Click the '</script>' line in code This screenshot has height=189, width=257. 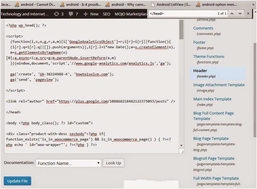(x=16, y=90)
